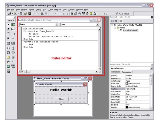Viewport: 163px width, 127px height.
Task: Collapse the Forms folder in project tree
Action: [x=114, y=28]
